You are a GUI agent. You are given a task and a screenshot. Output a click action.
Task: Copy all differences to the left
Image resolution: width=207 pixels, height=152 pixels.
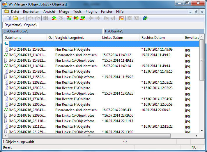coord(137,18)
